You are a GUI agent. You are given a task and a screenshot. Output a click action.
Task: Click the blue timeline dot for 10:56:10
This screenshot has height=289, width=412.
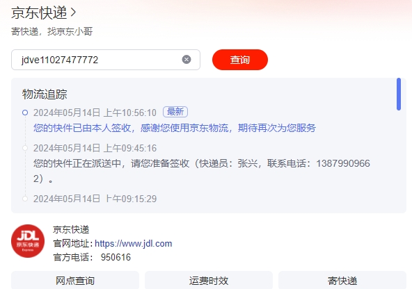[x=25, y=113]
